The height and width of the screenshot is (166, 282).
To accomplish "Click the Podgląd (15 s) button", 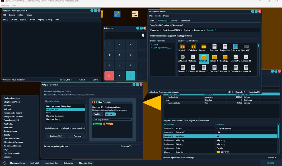I will pyautogui.click(x=56, y=136).
